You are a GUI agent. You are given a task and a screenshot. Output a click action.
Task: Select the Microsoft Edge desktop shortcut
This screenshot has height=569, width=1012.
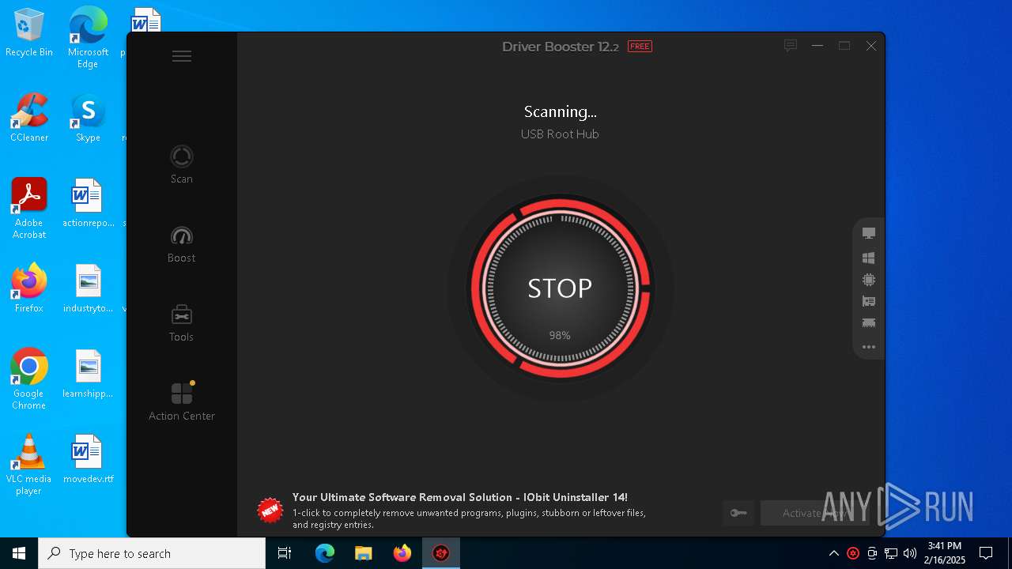click(x=88, y=38)
